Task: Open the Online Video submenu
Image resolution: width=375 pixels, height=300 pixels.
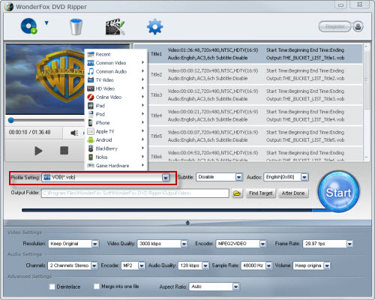Action: pos(116,97)
